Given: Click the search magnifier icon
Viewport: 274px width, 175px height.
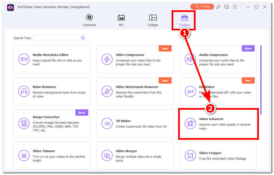Looking at the screenshot, I should (x=83, y=38).
